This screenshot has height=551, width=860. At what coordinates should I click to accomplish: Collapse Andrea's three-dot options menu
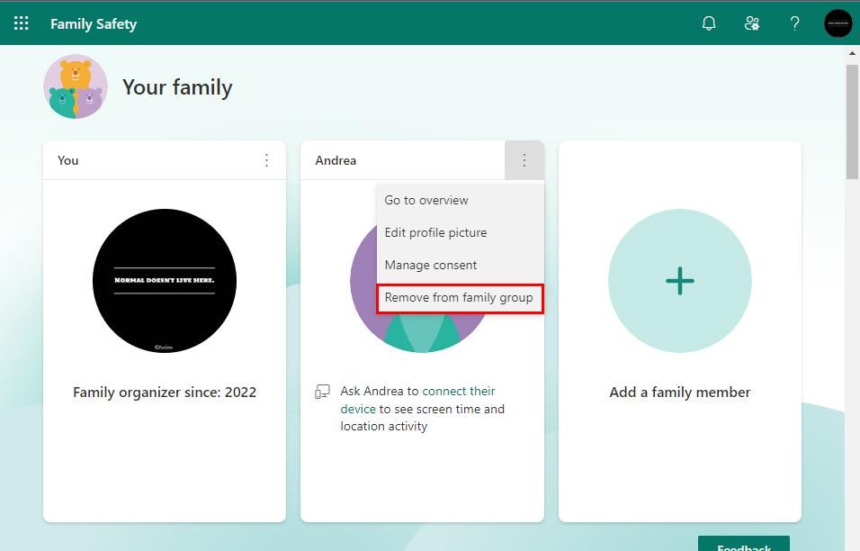[x=524, y=160]
